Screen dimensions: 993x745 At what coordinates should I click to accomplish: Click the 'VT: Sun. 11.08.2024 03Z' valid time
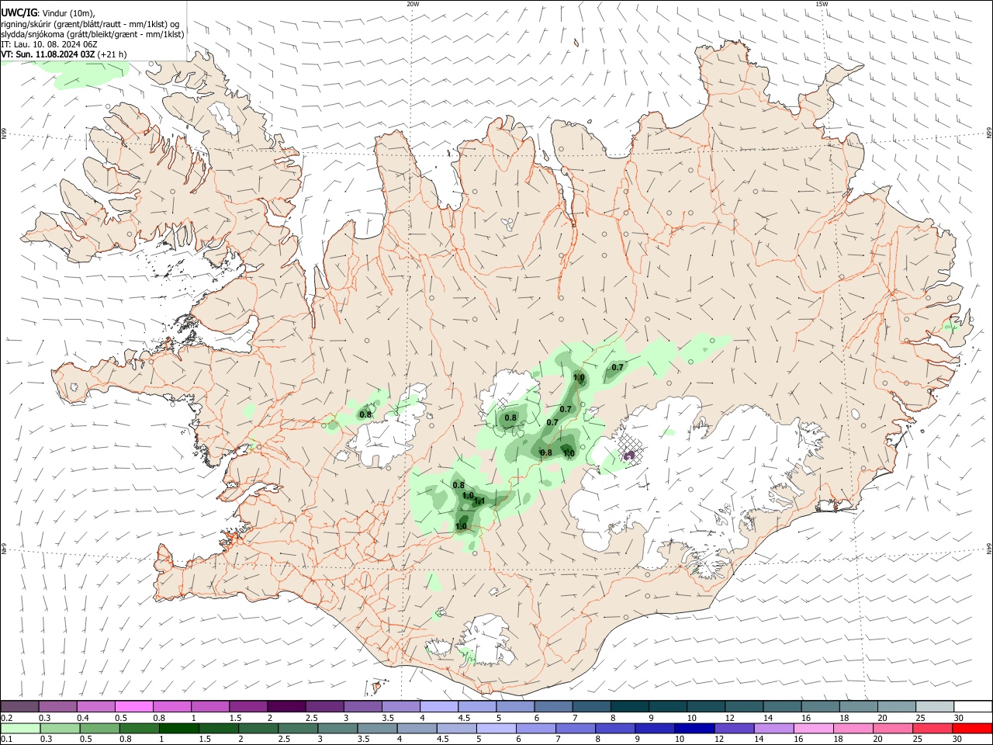coord(48,54)
